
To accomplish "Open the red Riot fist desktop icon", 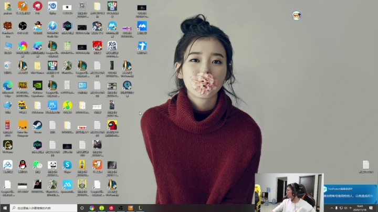I will pos(37,6).
